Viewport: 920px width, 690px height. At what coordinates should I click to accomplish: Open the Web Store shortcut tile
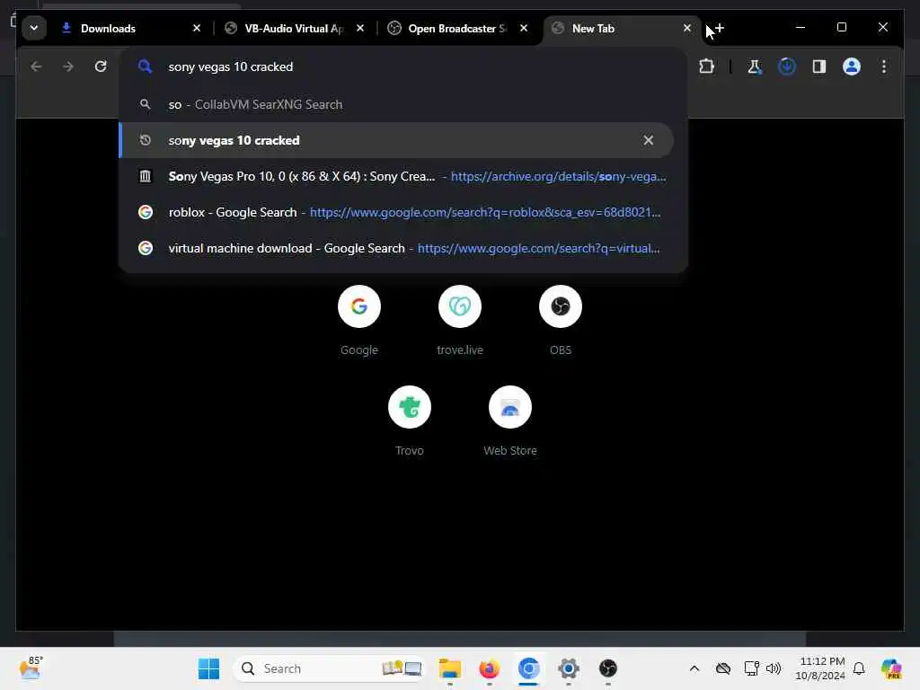tap(510, 420)
